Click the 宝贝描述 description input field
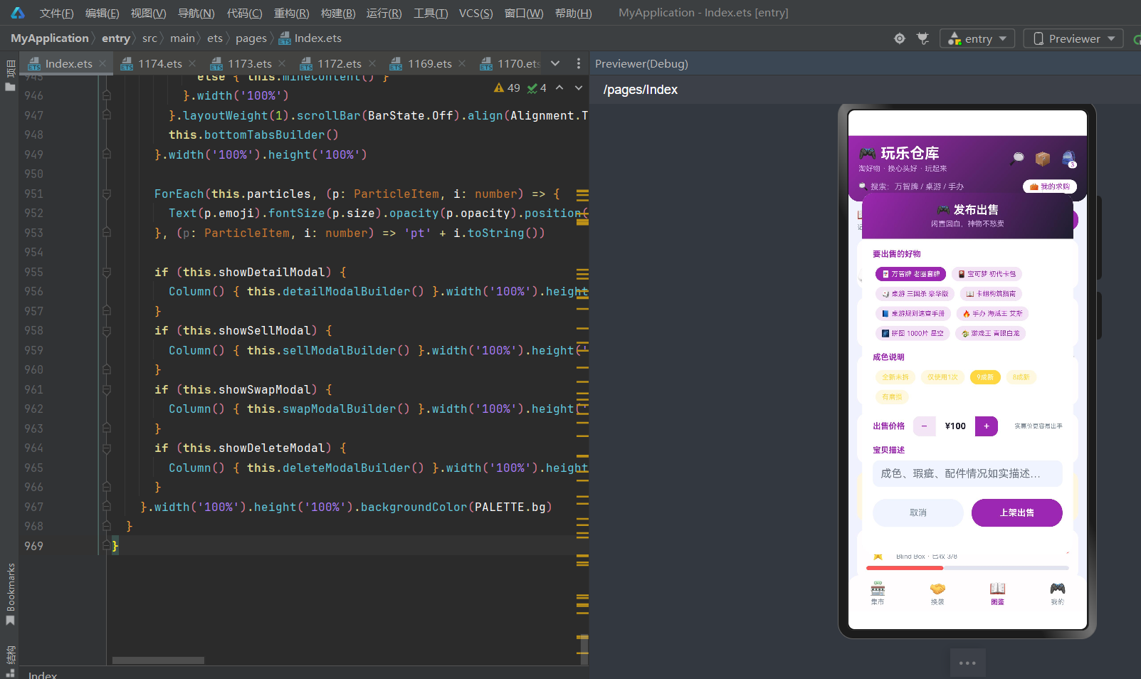The width and height of the screenshot is (1141, 679). coord(967,473)
